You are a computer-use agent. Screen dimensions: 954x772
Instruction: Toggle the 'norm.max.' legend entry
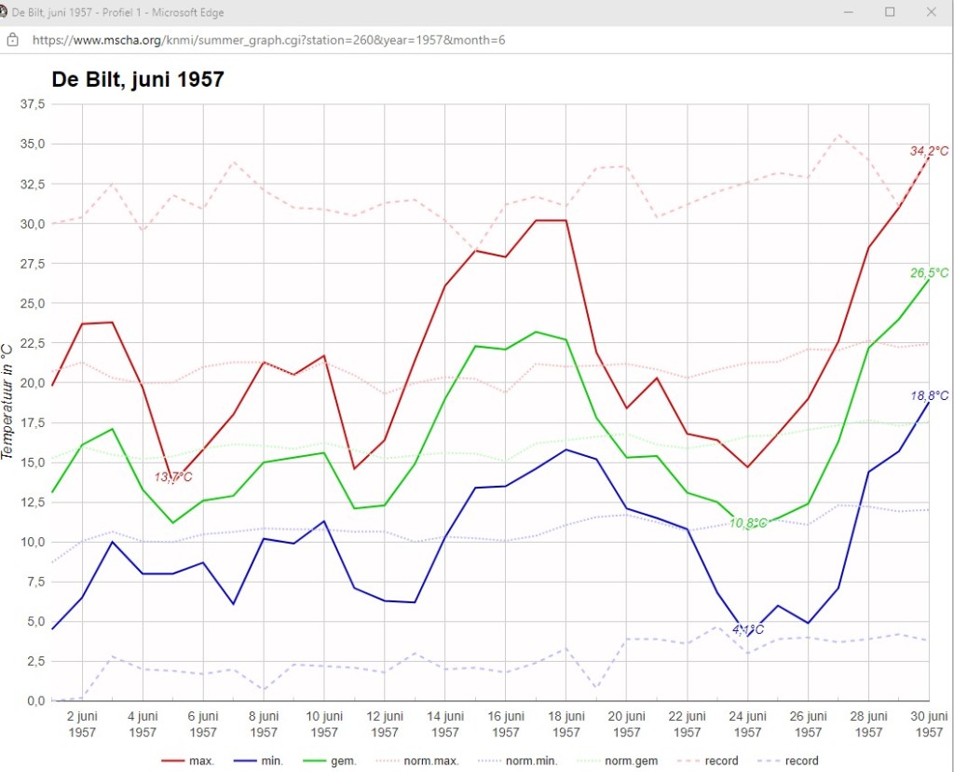pyautogui.click(x=417, y=761)
